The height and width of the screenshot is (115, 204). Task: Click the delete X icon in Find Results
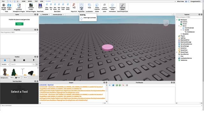(123, 85)
